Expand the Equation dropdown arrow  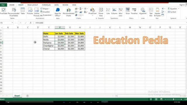tap(179, 9)
